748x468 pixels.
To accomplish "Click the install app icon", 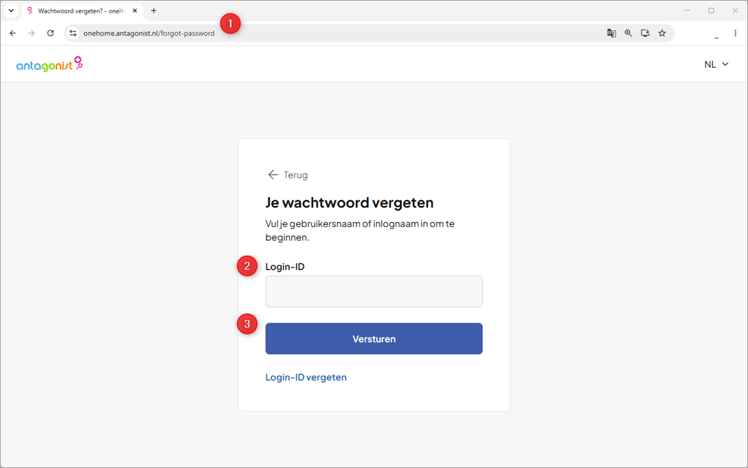I will point(645,34).
